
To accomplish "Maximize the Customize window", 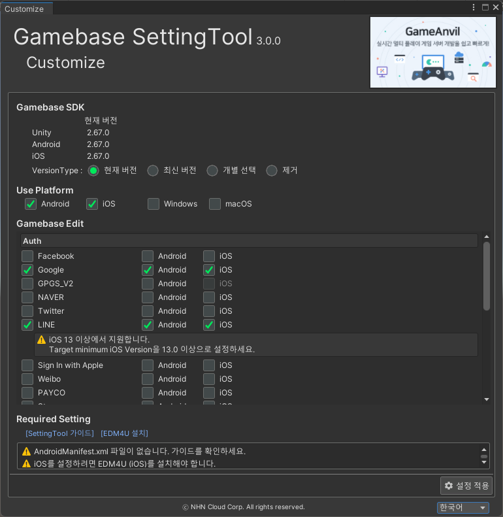I will [x=485, y=7].
